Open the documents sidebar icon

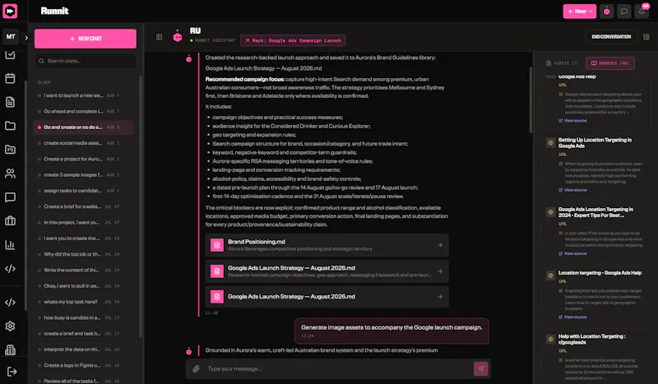click(11, 102)
